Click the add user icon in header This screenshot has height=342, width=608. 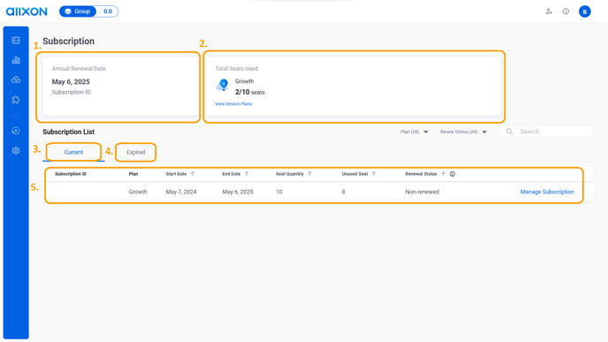point(549,11)
